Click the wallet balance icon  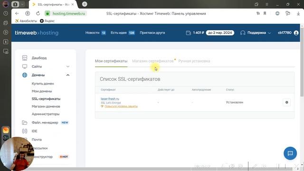[189, 33]
